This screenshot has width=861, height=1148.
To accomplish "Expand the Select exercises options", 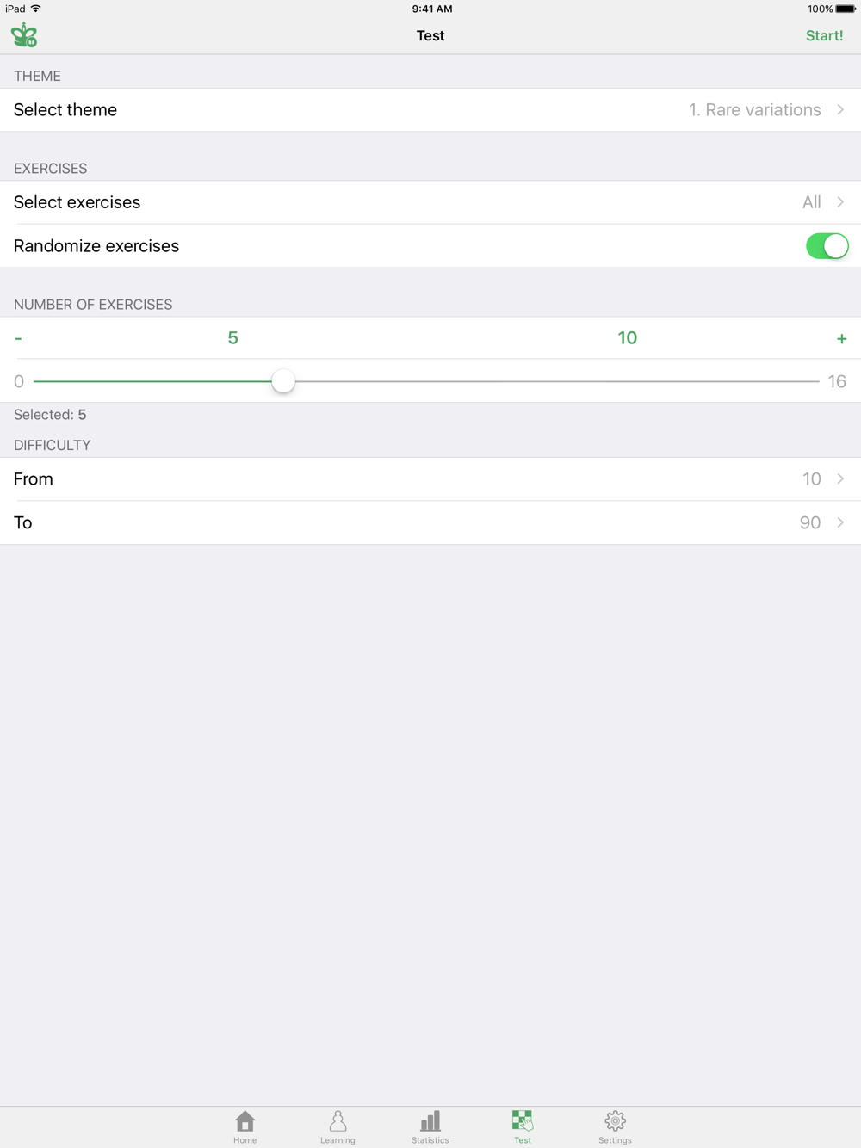I will click(430, 202).
